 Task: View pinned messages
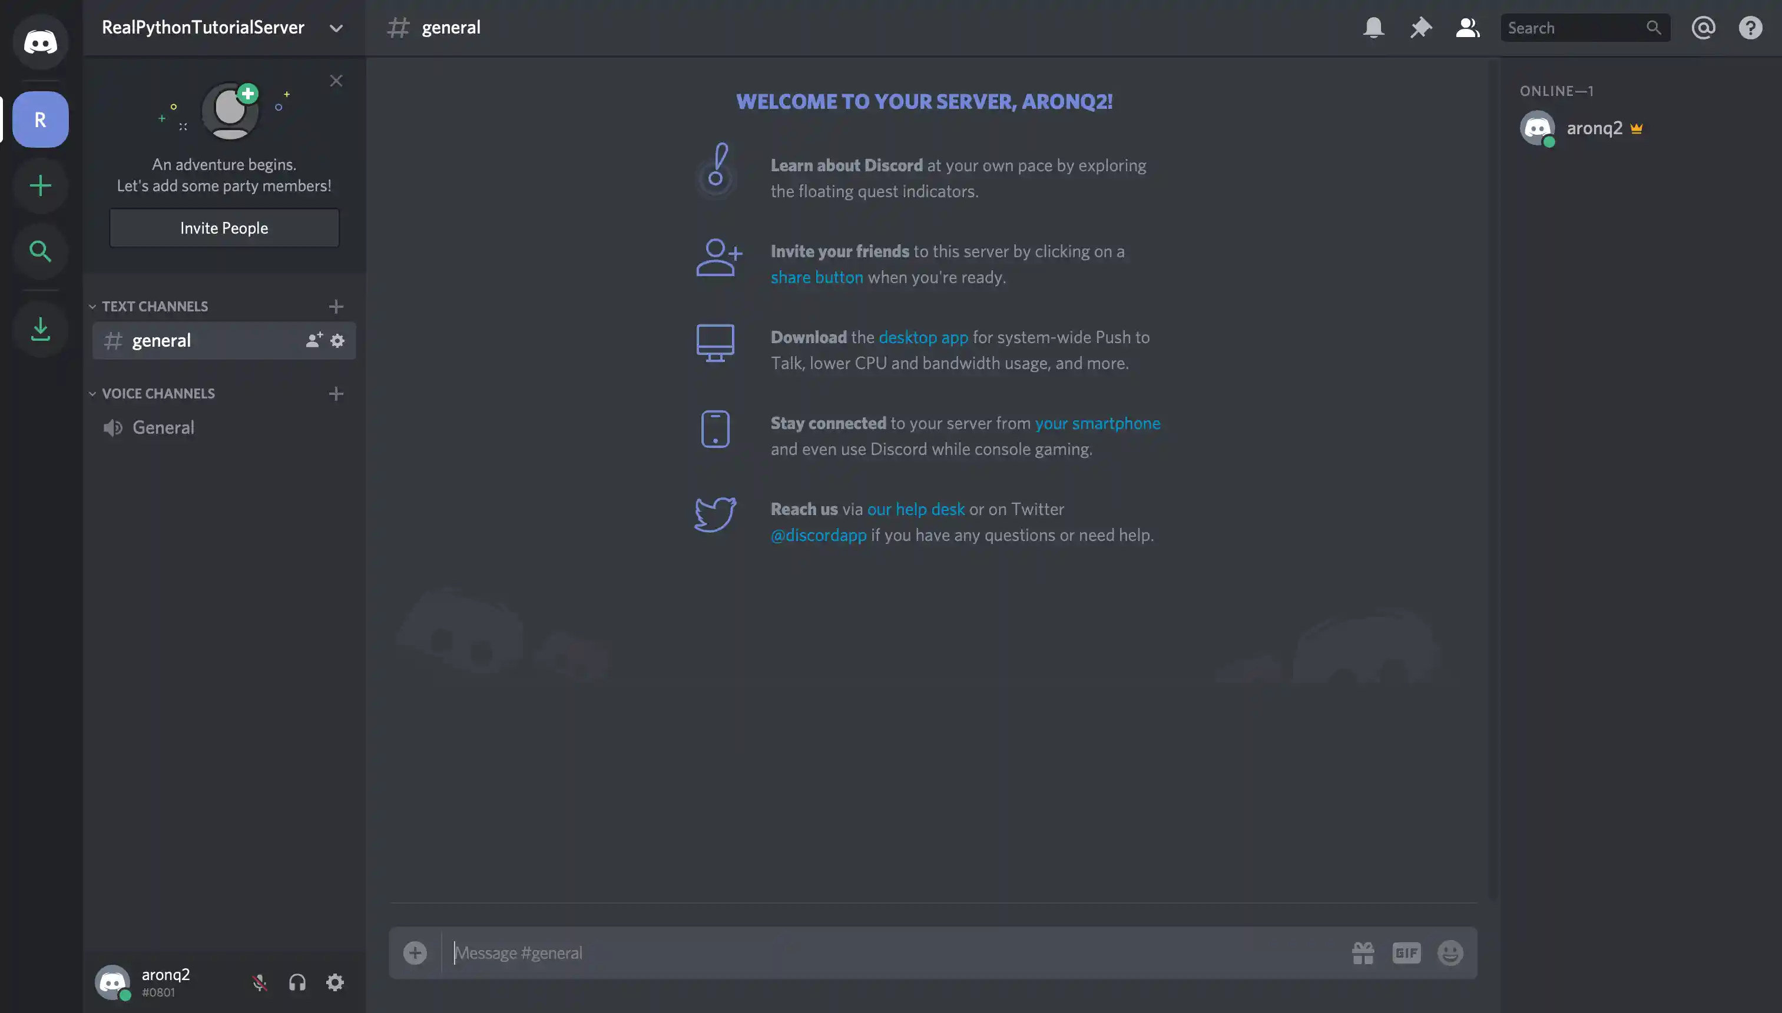[x=1420, y=27]
